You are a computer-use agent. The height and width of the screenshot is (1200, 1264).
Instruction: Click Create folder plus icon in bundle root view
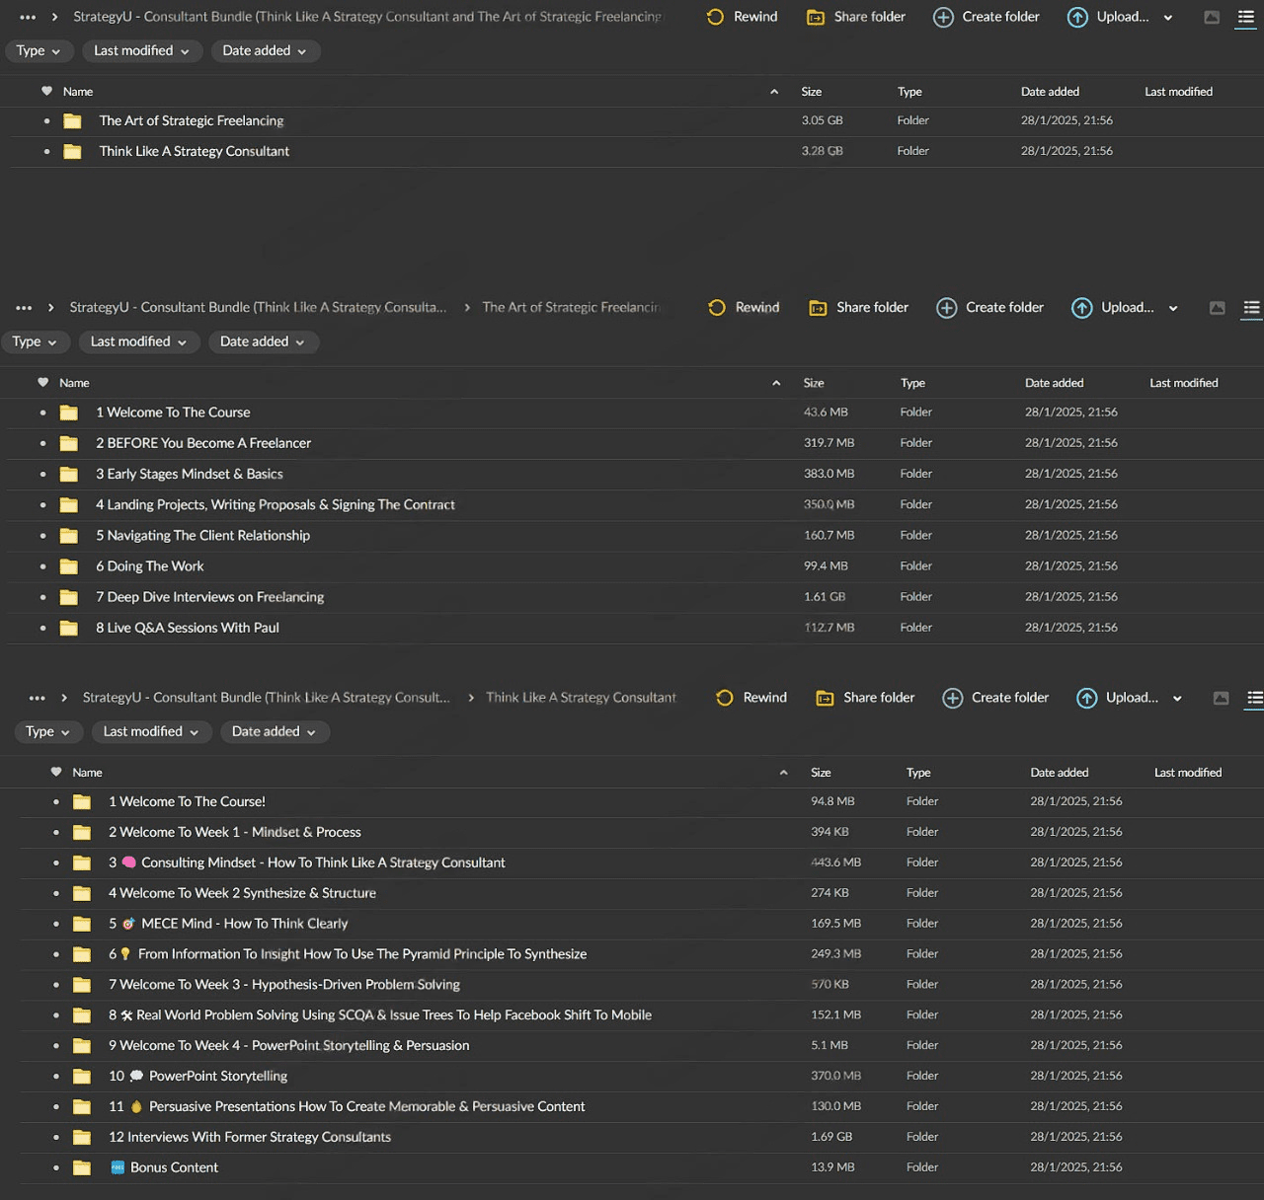944,18
